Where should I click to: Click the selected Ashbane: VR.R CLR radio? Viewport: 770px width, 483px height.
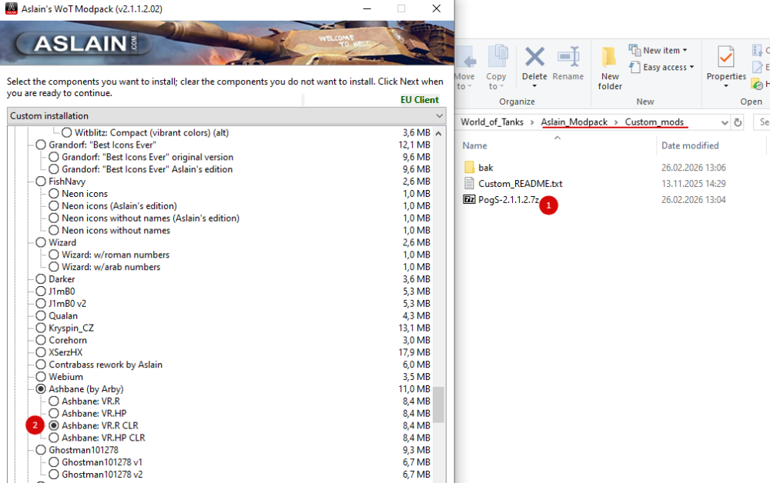pos(54,425)
